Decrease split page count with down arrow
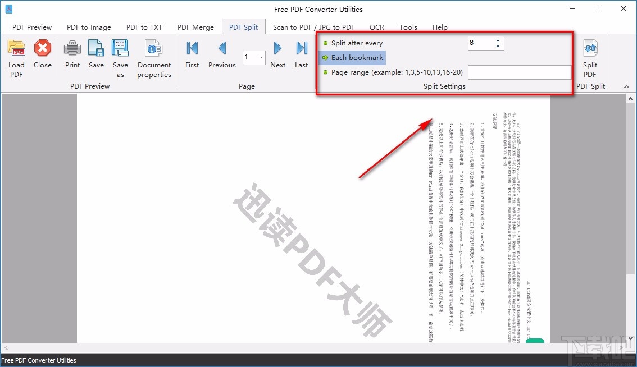 click(498, 46)
